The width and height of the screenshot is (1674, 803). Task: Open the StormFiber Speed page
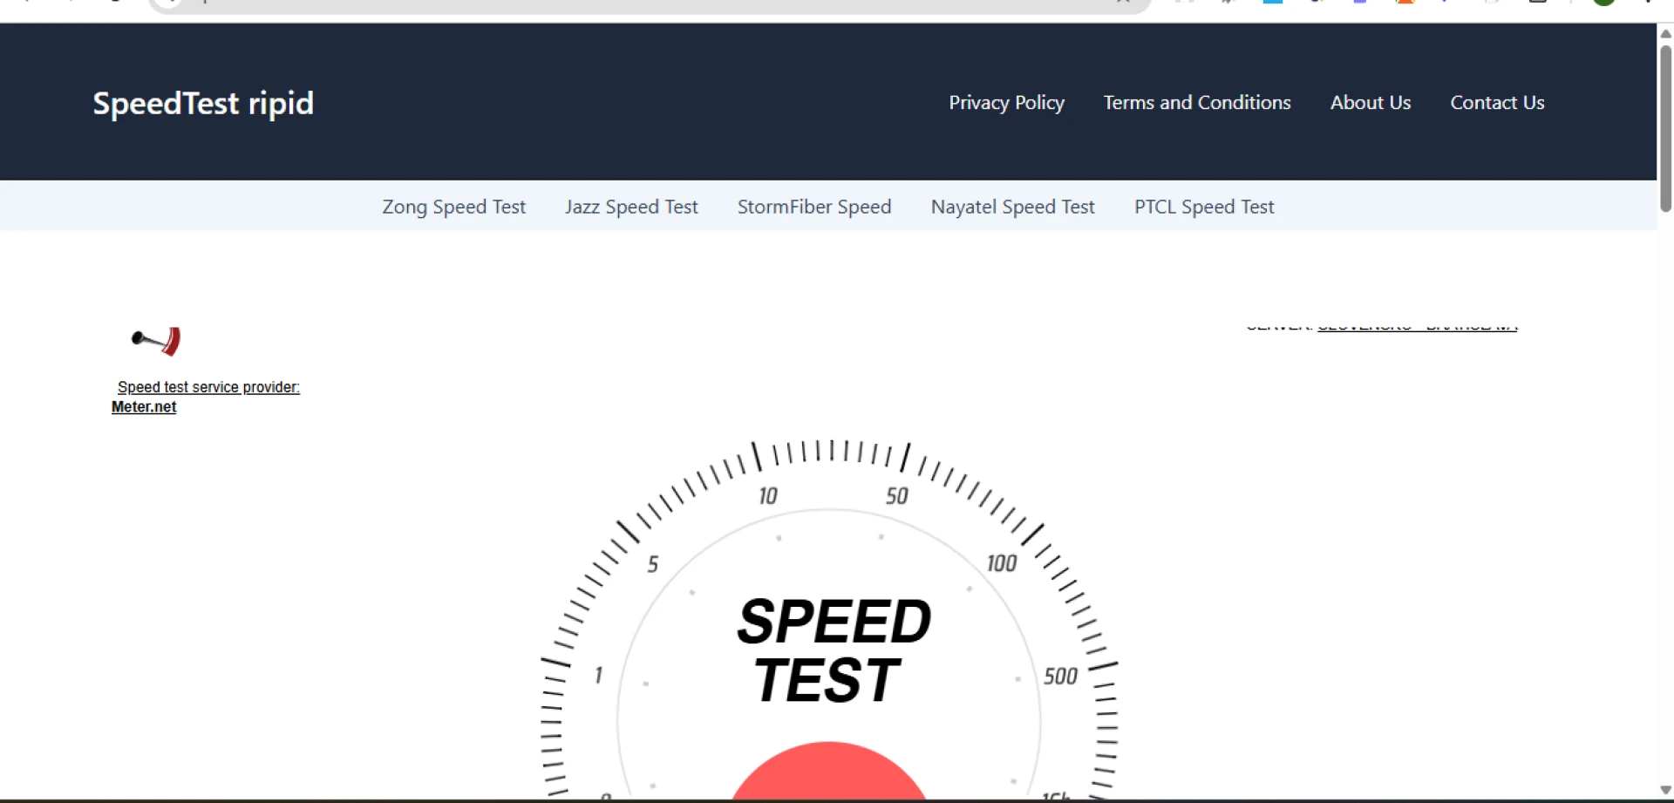point(814,207)
